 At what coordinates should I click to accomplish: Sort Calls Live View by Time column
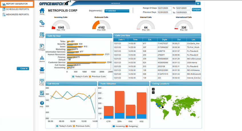point(135,39)
